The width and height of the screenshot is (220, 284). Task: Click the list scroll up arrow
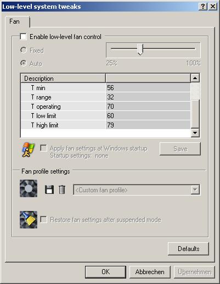pyautogui.click(x=195, y=78)
